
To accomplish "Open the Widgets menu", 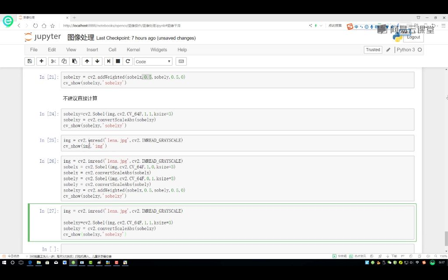I will (x=158, y=50).
